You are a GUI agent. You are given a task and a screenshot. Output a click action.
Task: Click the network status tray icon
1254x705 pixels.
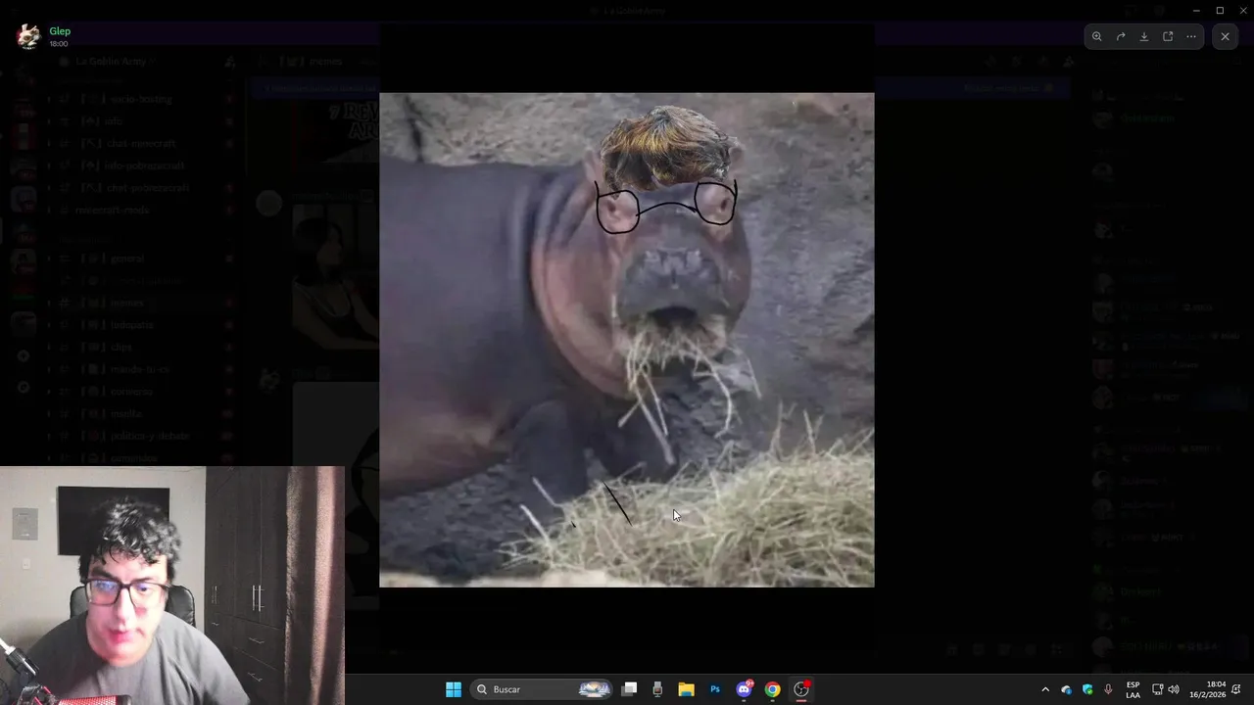[x=1157, y=689]
